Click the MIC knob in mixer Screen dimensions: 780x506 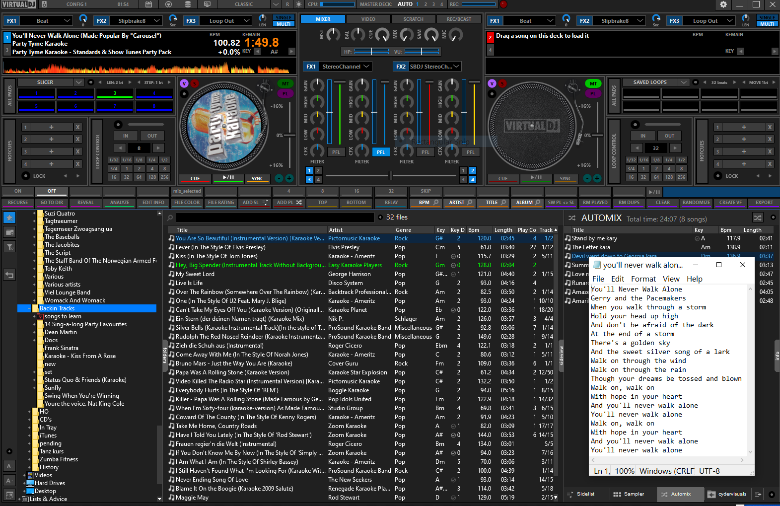pos(456,35)
